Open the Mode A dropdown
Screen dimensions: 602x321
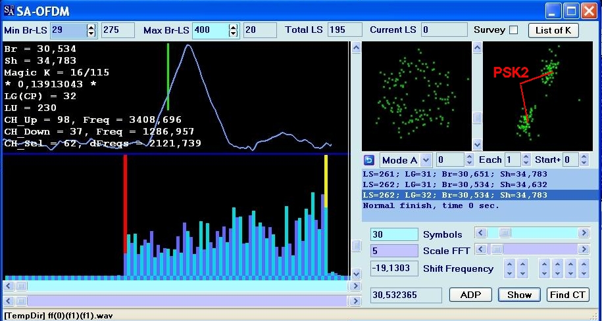[426, 160]
